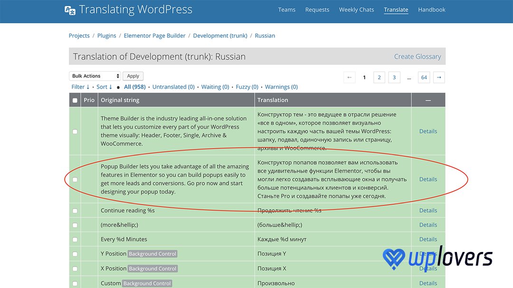Image resolution: width=513 pixels, height=288 pixels.
Task: Go to next page arrow
Action: pos(439,77)
